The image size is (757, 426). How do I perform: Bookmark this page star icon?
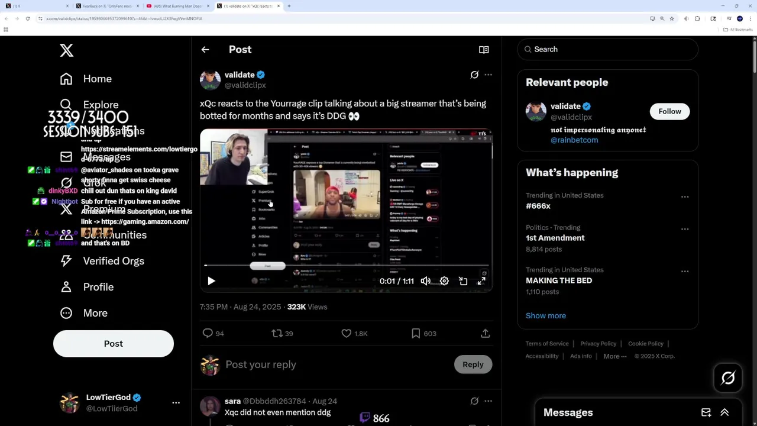tap(672, 19)
